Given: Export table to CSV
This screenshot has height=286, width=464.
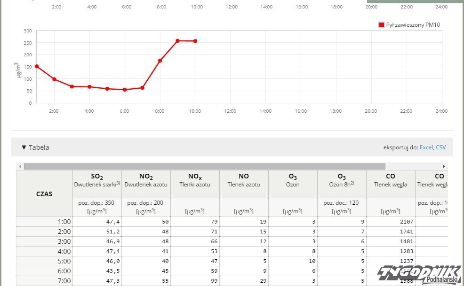Looking at the screenshot, I should pos(440,147).
